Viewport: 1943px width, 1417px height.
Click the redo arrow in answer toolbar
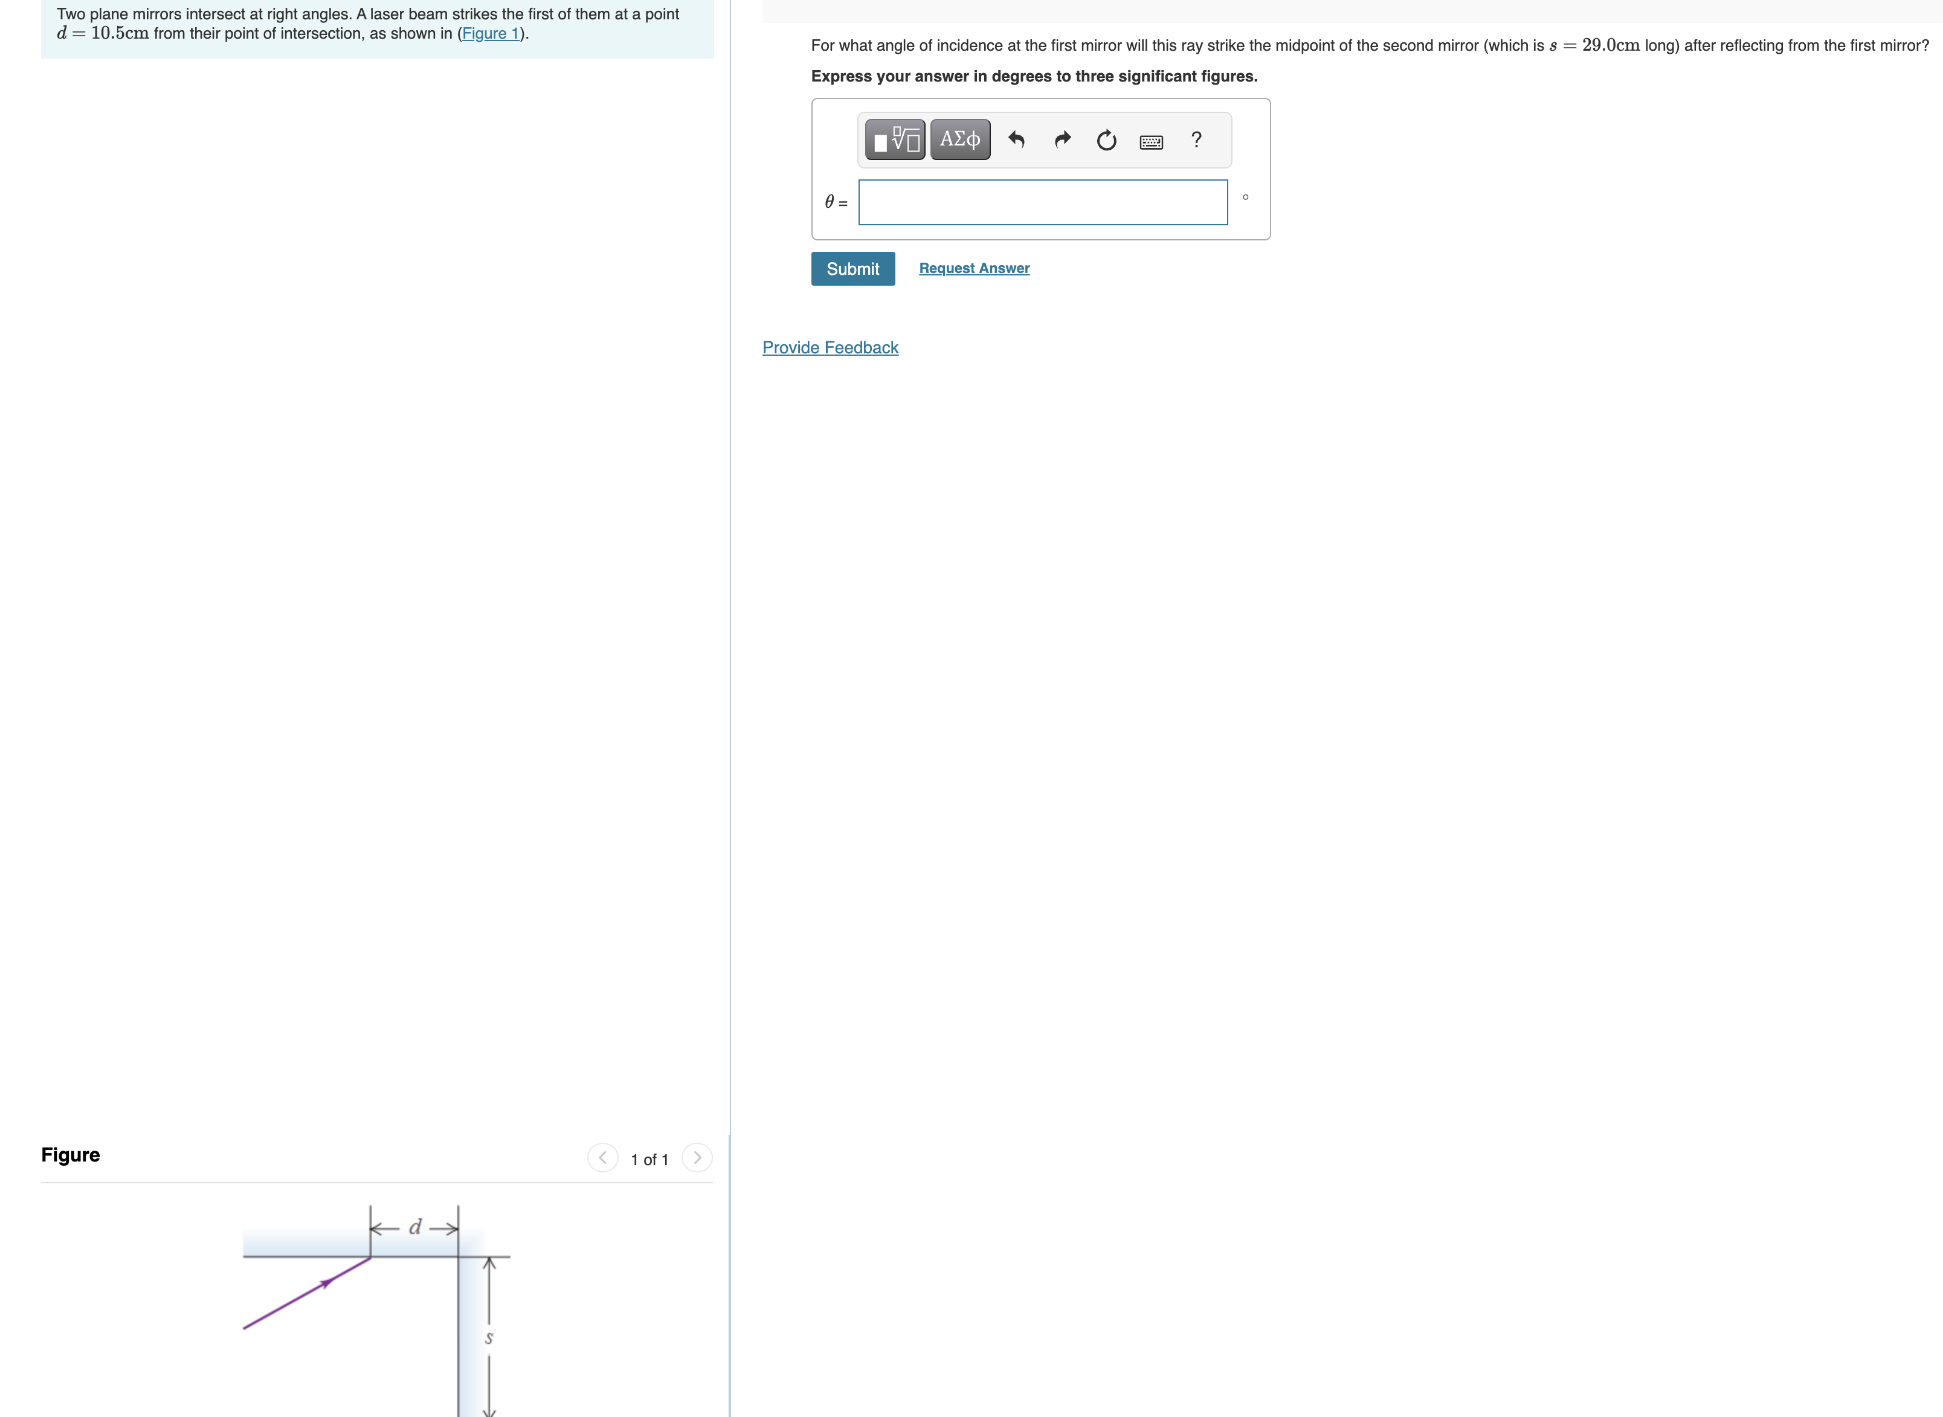click(x=1062, y=140)
